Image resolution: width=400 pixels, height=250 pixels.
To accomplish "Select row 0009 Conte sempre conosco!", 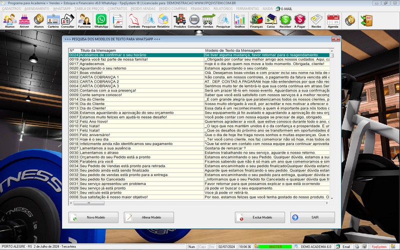I will (199, 95).
